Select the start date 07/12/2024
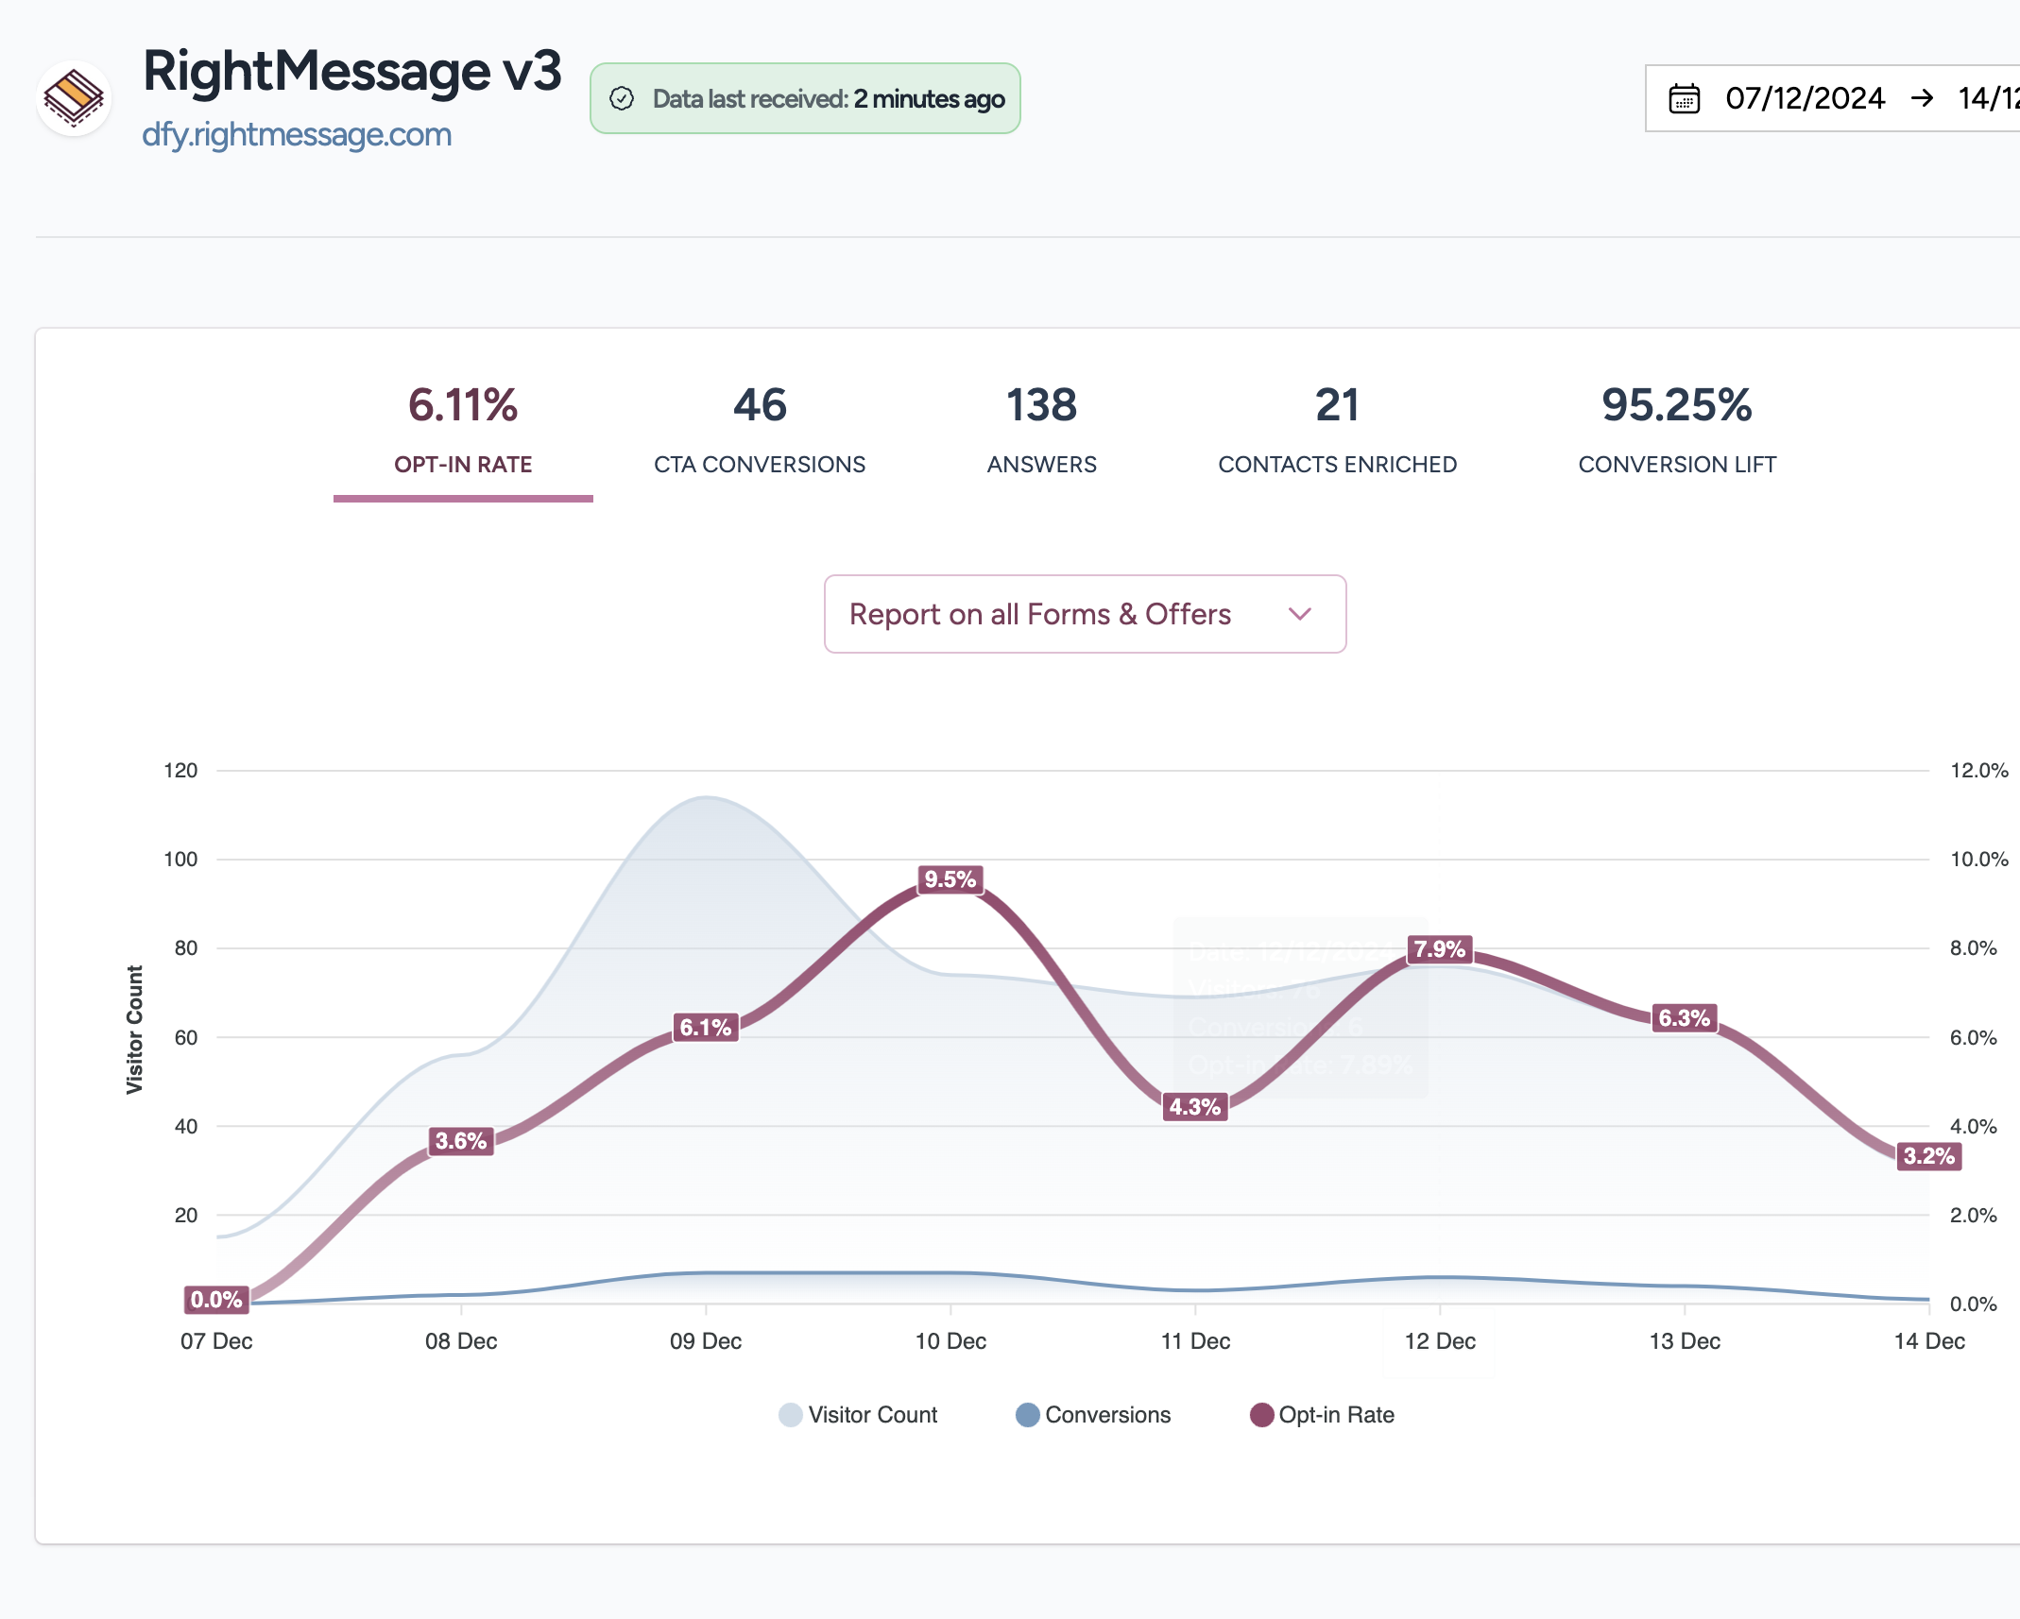This screenshot has height=1619, width=2020. point(1805,98)
